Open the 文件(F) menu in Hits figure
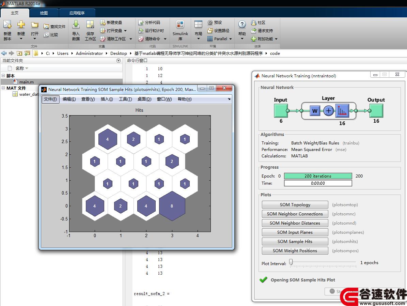Viewport: 407px width, 306px height. [50, 99]
